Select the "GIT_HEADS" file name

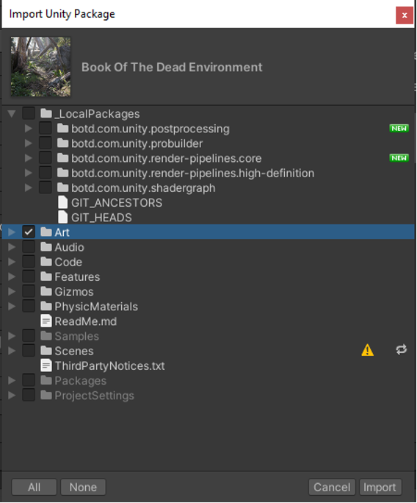[101, 218]
